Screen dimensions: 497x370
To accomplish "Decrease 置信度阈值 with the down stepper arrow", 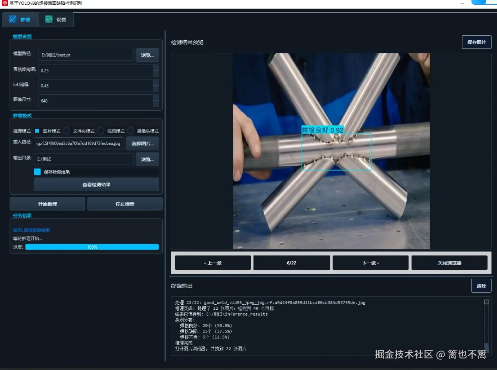I will point(156,74).
